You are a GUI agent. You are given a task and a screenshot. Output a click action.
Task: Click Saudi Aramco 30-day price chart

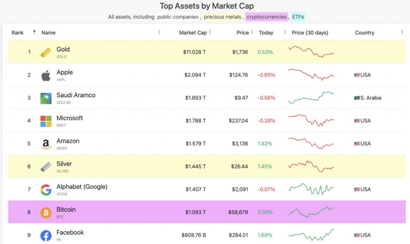coord(311,97)
